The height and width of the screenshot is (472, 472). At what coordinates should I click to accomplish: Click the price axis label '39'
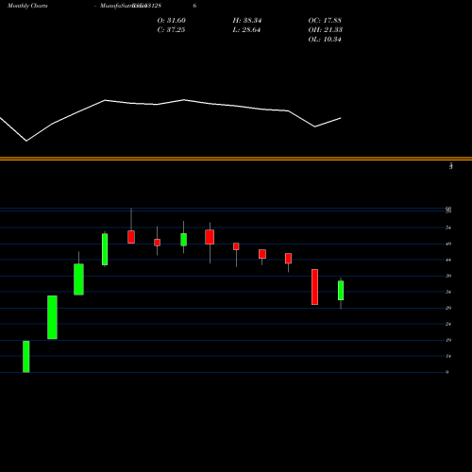coord(448,276)
